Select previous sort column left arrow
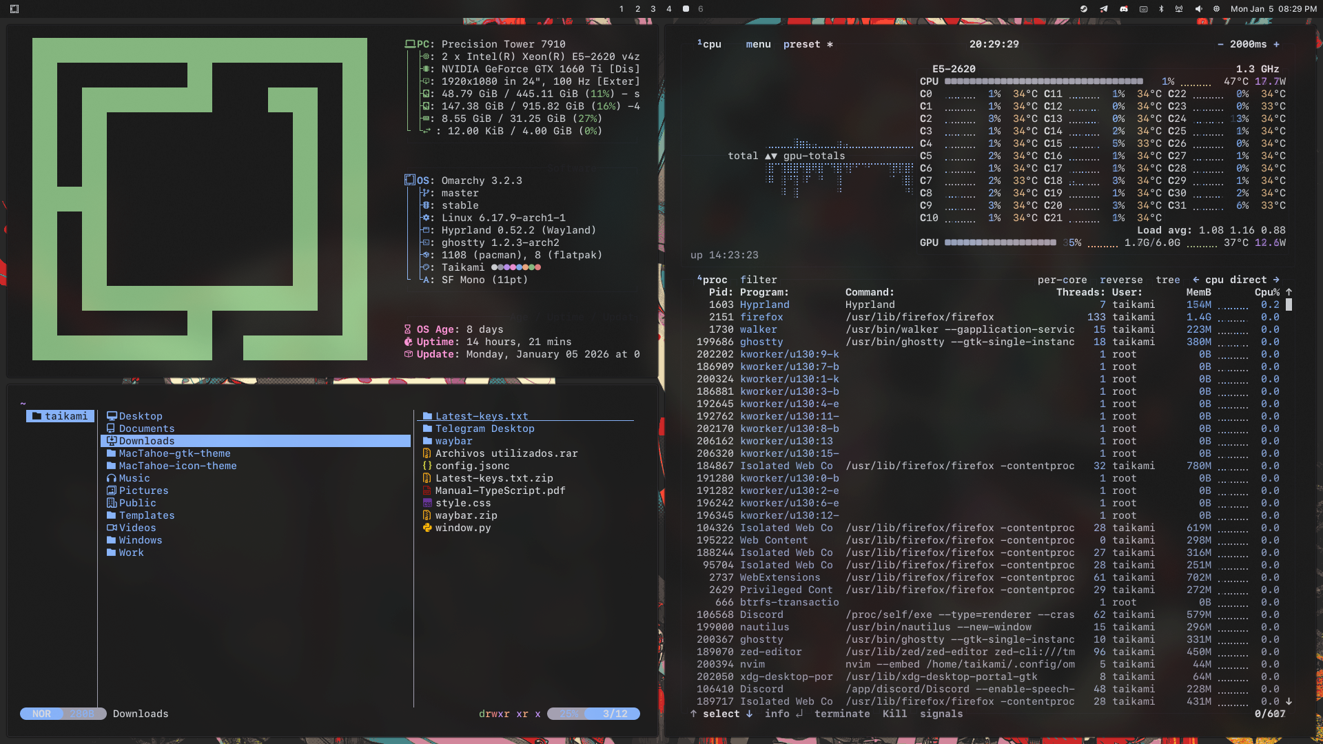This screenshot has height=744, width=1323. (1196, 280)
